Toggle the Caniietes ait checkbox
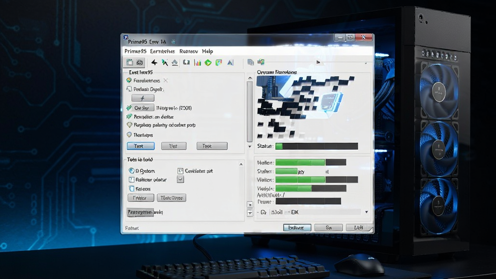This screenshot has width=496, height=279. tap(180, 171)
